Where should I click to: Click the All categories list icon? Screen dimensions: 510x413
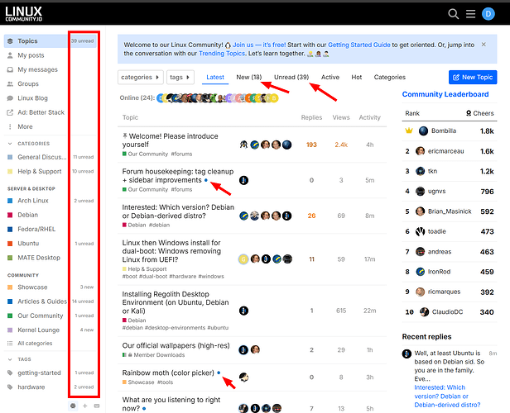[x=10, y=344]
